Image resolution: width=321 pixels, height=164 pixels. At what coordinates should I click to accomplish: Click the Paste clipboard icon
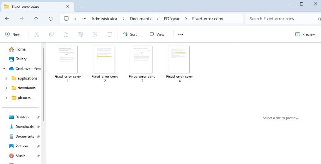tap(66, 34)
